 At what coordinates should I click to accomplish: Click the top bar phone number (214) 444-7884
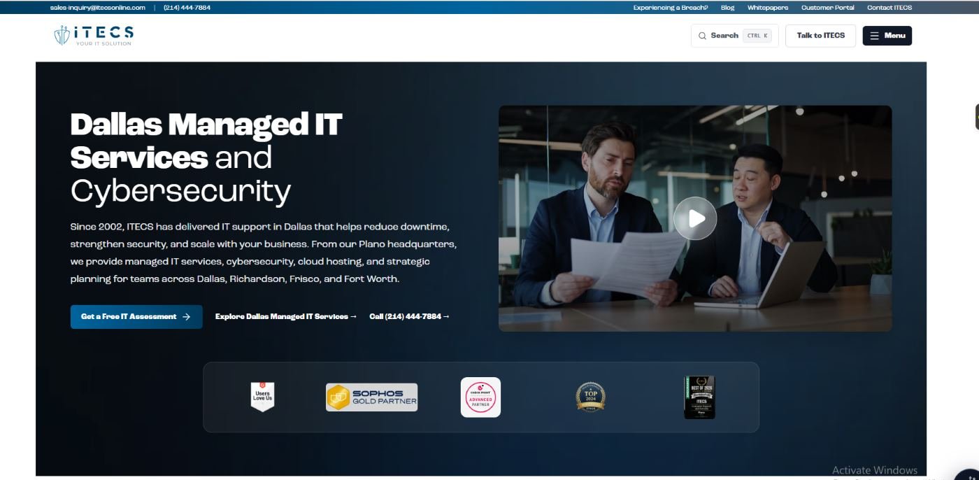tap(187, 8)
